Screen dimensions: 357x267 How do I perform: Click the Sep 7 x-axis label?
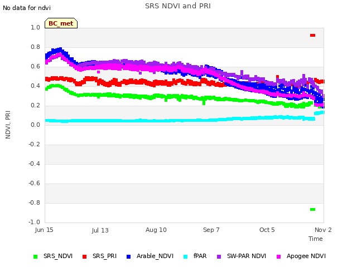211,230
